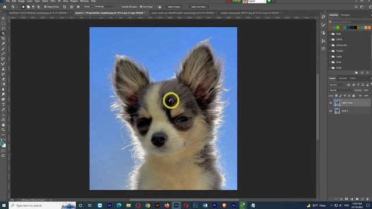Click the Select and Mask button
The height and width of the screenshot is (209, 372).
pos(199,7)
